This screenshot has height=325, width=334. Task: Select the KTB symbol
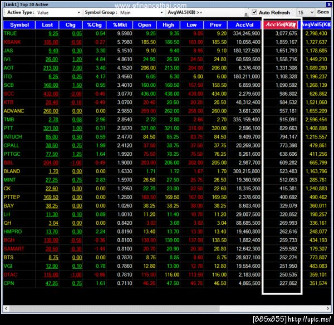point(9,102)
